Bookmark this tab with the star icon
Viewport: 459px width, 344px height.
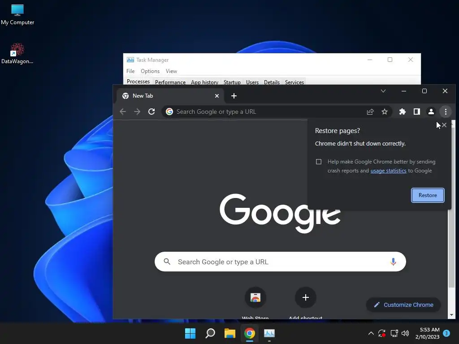(x=384, y=112)
